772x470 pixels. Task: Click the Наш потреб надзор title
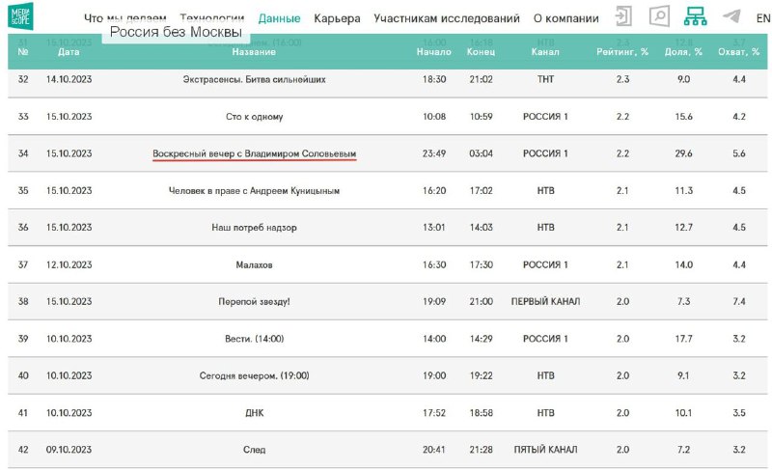click(x=254, y=228)
